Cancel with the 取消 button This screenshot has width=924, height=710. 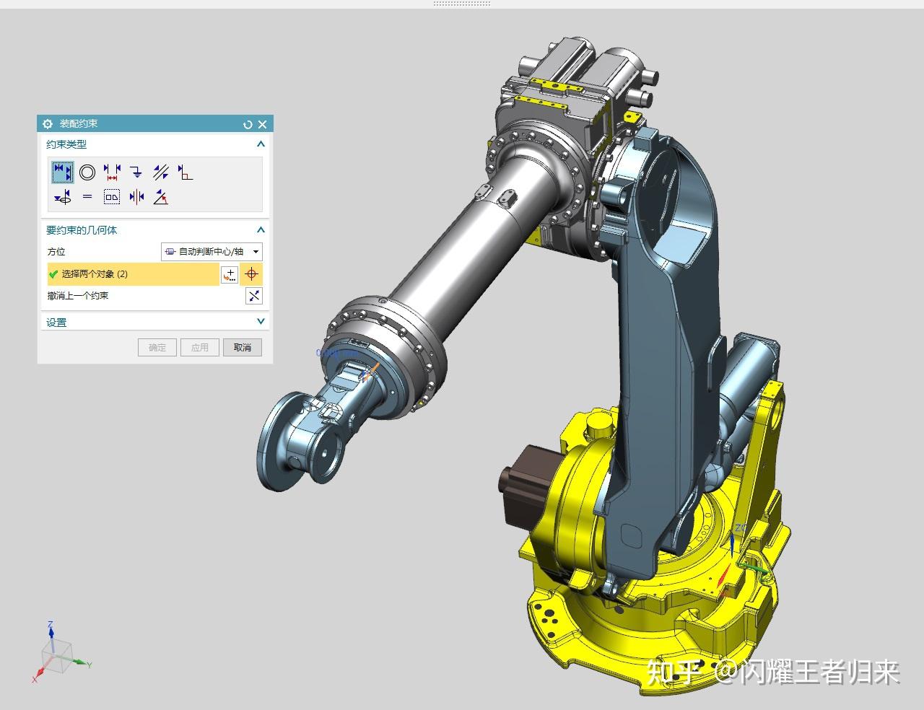coord(243,348)
